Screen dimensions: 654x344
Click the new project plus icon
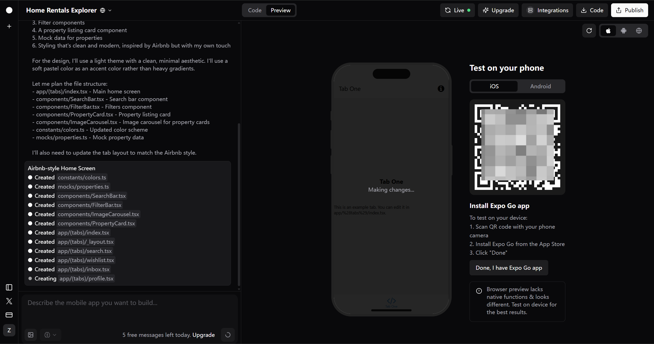pyautogui.click(x=9, y=26)
